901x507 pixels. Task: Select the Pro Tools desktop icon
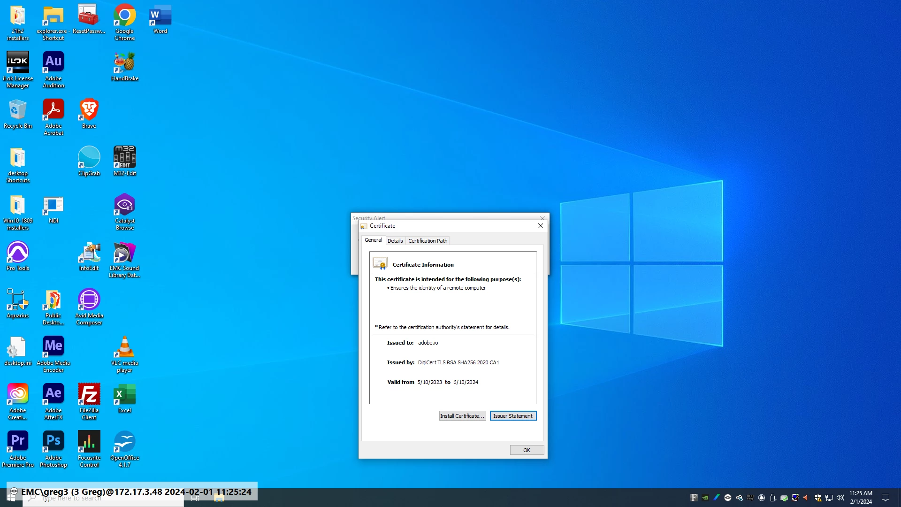pyautogui.click(x=18, y=256)
